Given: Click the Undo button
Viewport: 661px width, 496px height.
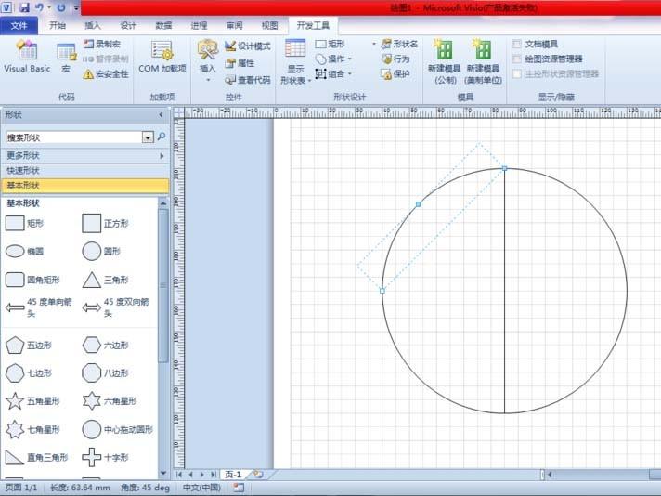Looking at the screenshot, I should pos(39,7).
